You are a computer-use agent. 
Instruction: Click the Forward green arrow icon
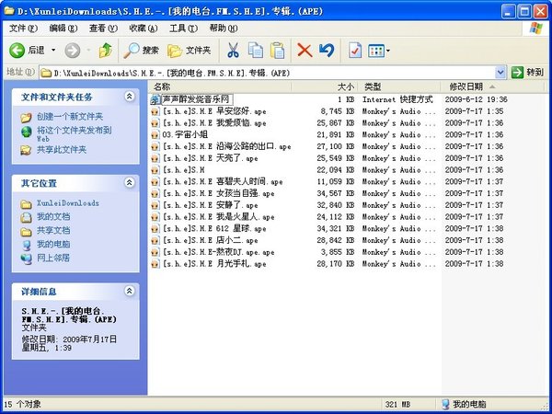tap(72, 51)
